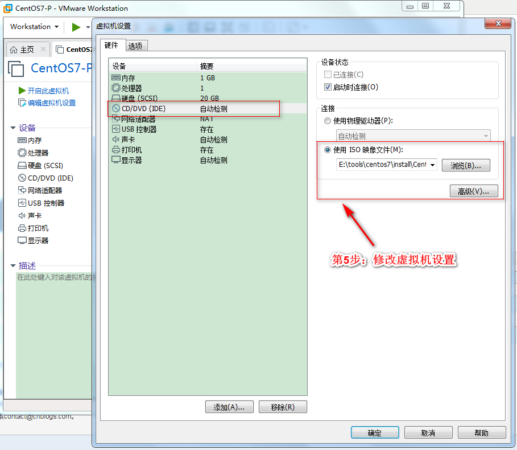Select the USB 控制器 row in dialog
Image resolution: width=517 pixels, height=450 pixels.
click(208, 129)
